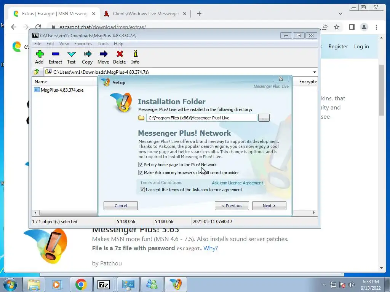The width and height of the screenshot is (390, 292).
Task: Select Messenger Plus setup taskbar icon
Action: (176, 284)
